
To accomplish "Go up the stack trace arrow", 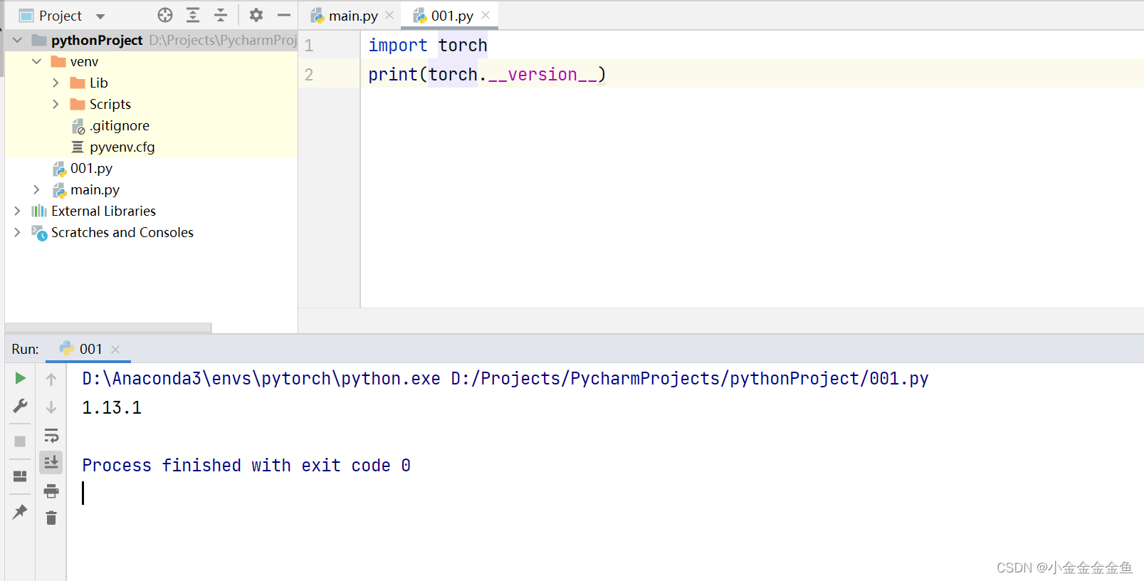I will tap(51, 380).
